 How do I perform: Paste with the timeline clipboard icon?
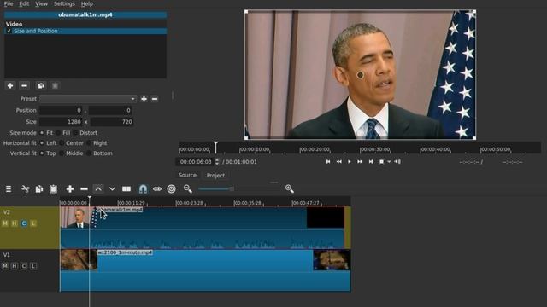click(x=53, y=189)
